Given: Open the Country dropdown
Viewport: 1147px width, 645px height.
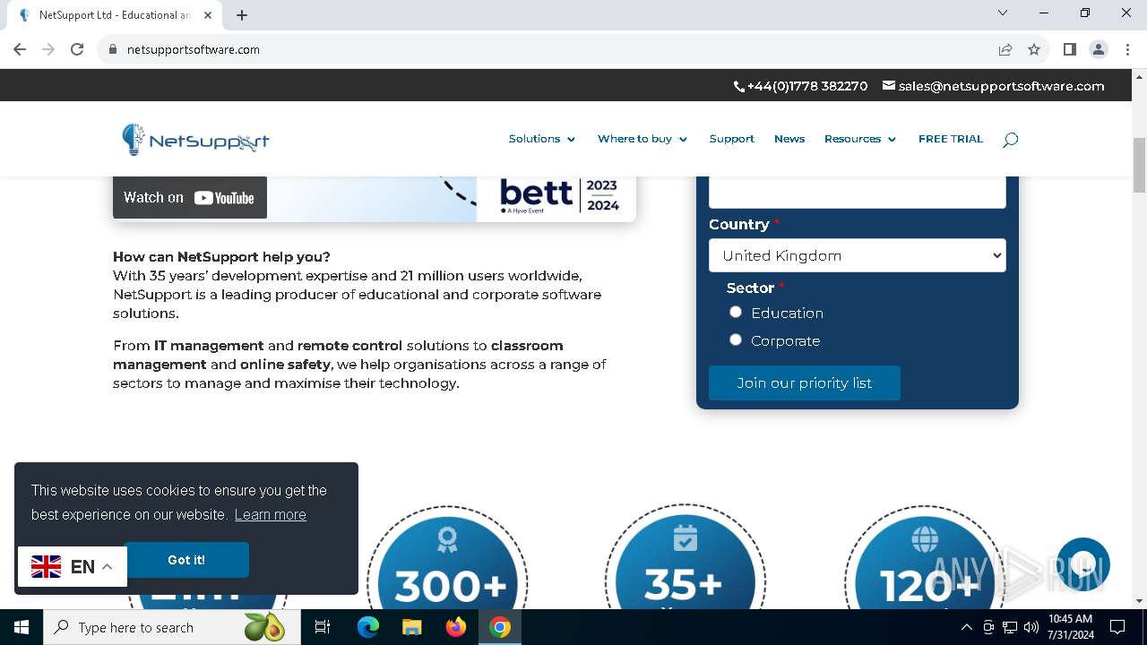Looking at the screenshot, I should click(x=858, y=255).
